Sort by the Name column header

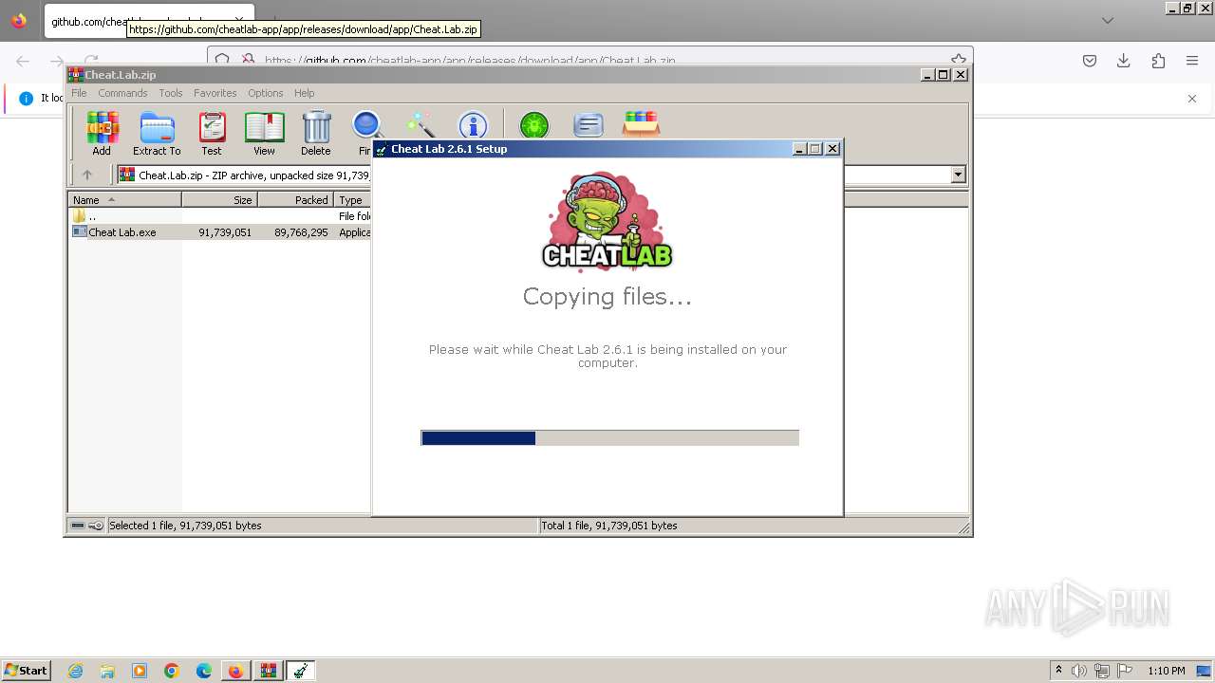click(x=125, y=200)
